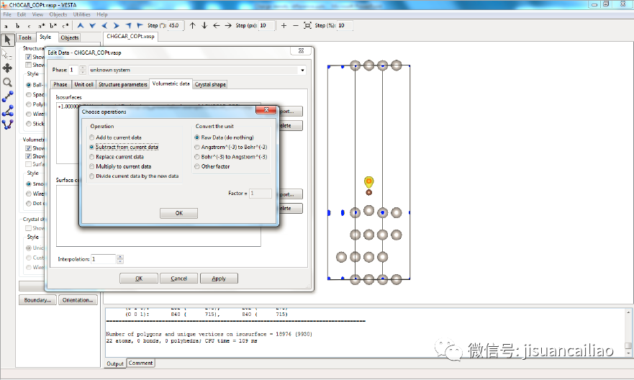Image resolution: width=634 pixels, height=380 pixels.
Task: Cancel the Edit Data dialog
Action: click(178, 279)
